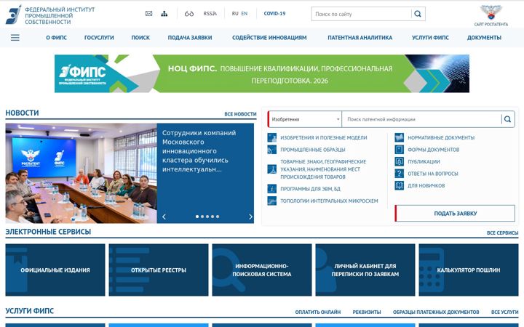Image resolution: width=524 pixels, height=327 pixels.
Task: Go to next news slide arrow
Action: (250, 217)
